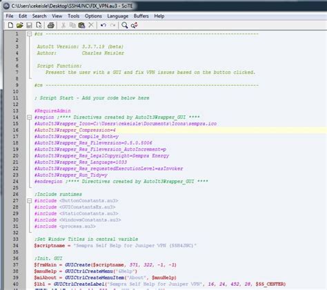Open the Options menu
The height and width of the screenshot is (290, 327).
click(93, 16)
